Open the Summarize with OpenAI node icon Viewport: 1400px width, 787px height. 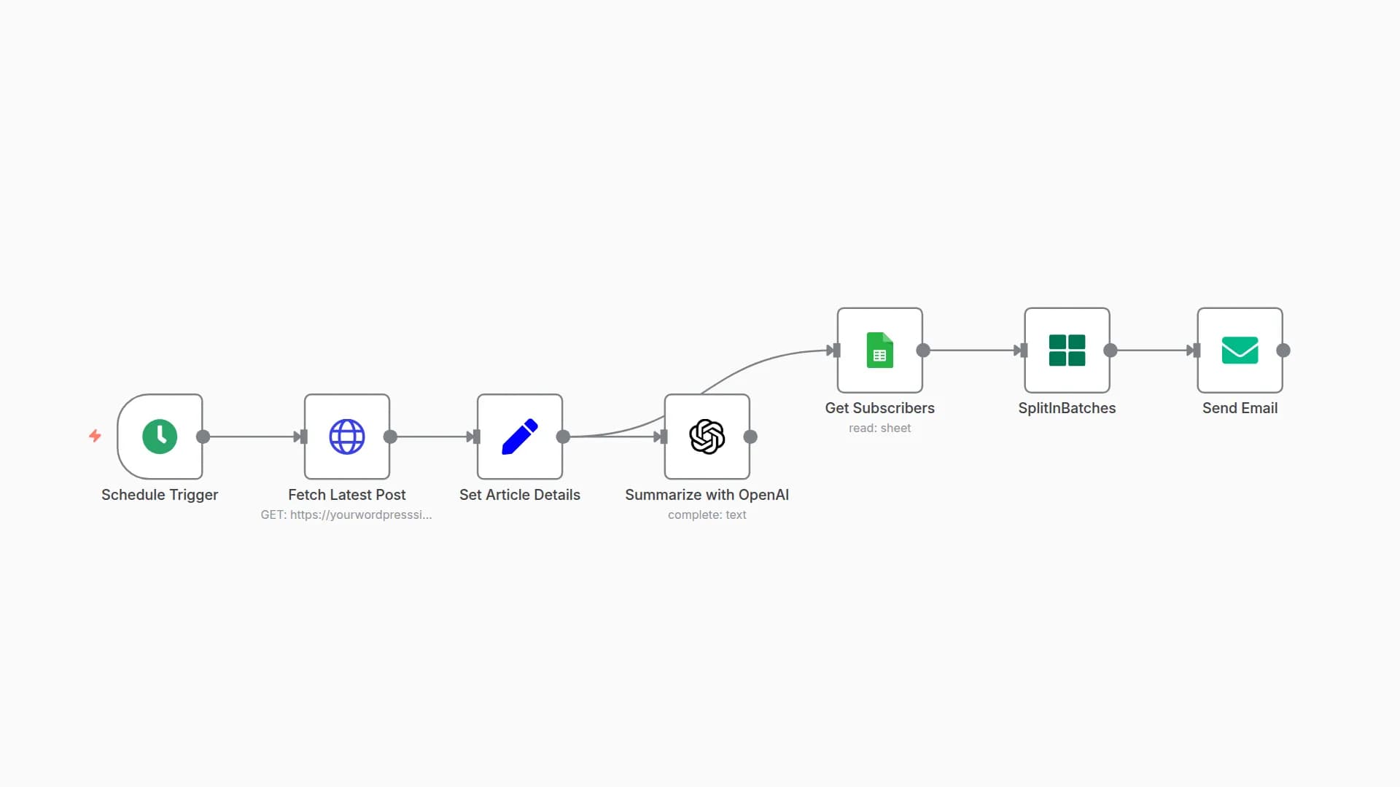(x=707, y=436)
